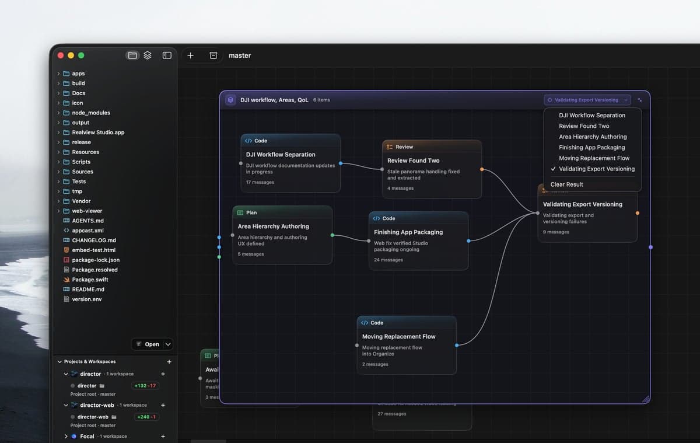This screenshot has width=700, height=443.
Task: Click the +132 -17 diff badge
Action: pos(145,386)
